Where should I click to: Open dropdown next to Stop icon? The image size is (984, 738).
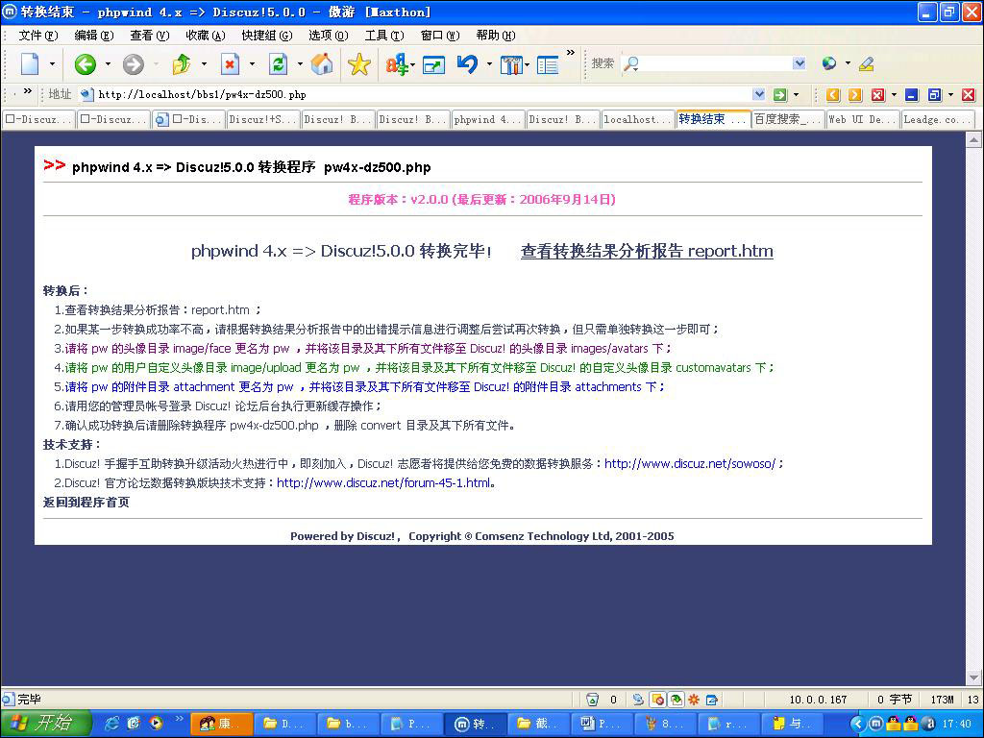click(x=253, y=64)
